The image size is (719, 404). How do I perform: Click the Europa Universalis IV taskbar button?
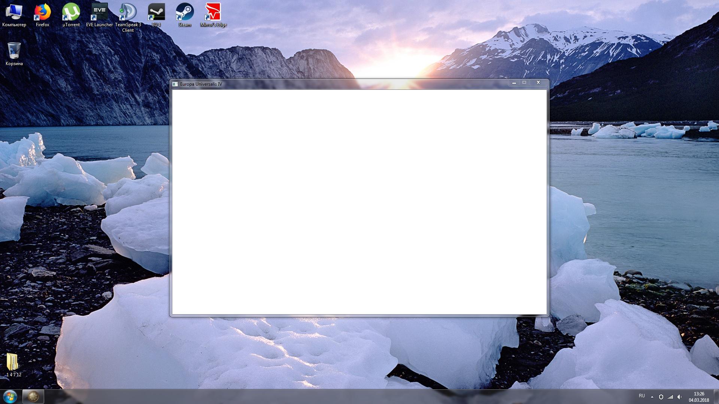(33, 397)
